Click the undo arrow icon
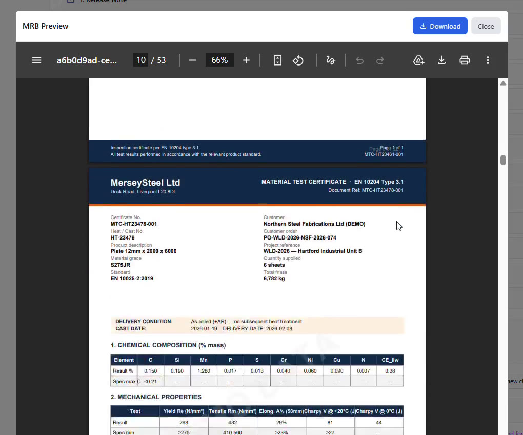 coord(359,60)
